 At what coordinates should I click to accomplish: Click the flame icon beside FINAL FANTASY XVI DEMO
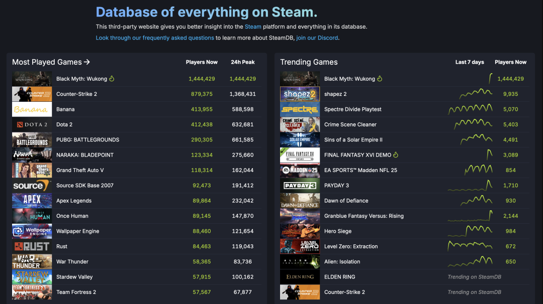point(396,155)
